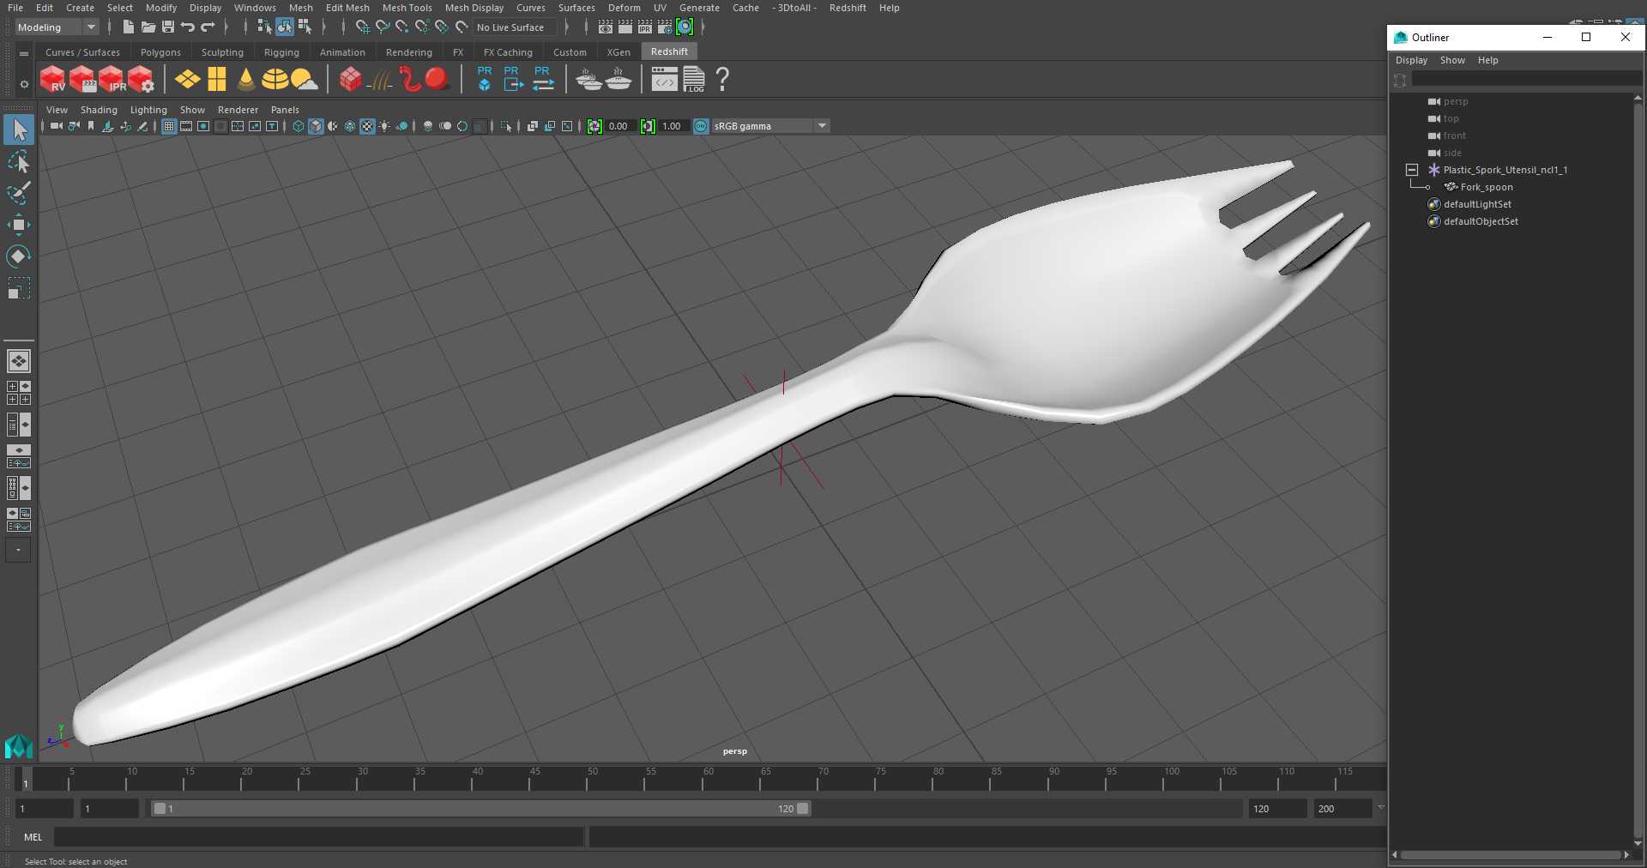Open Redshift log file icon
This screenshot has width=1647, height=868.
tap(694, 80)
